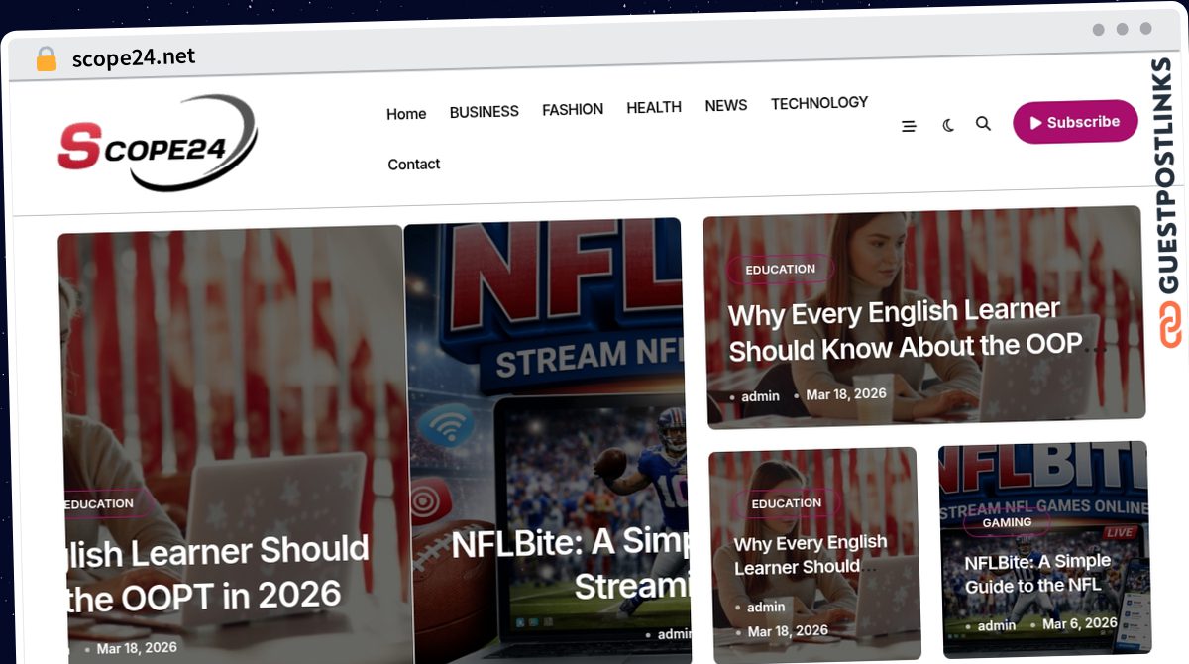Open the BUSINESS menu item
Viewport: 1189px width, 664px height.
pos(485,112)
